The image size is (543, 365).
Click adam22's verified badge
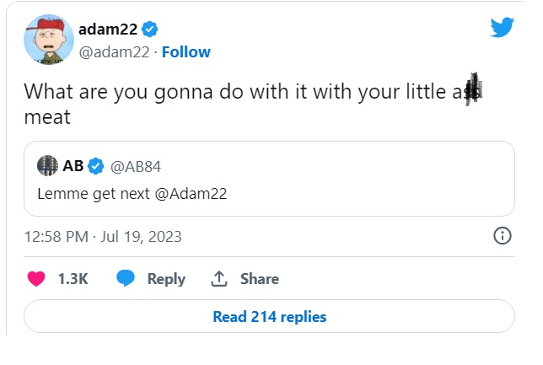pyautogui.click(x=149, y=30)
